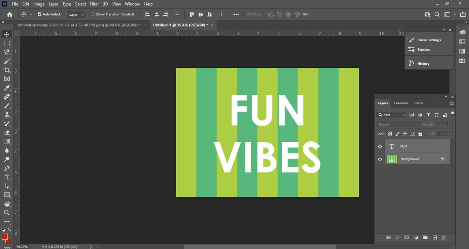The width and height of the screenshot is (469, 249).
Task: Select the Blur tool
Action: pyautogui.click(x=7, y=150)
